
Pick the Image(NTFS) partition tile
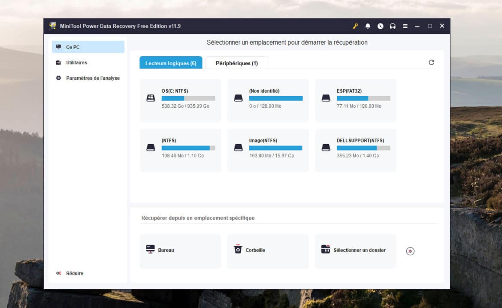pyautogui.click(x=268, y=150)
